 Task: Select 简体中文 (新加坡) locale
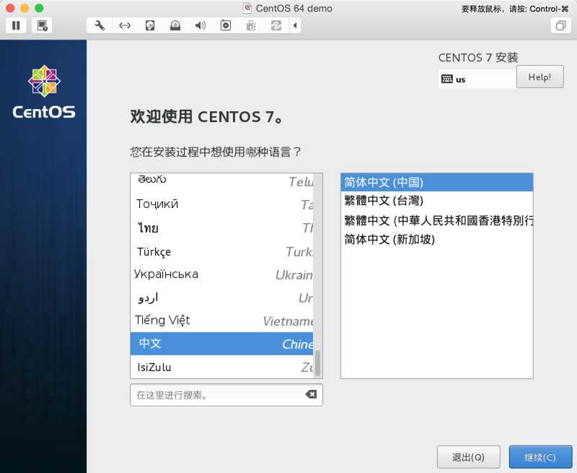437,240
